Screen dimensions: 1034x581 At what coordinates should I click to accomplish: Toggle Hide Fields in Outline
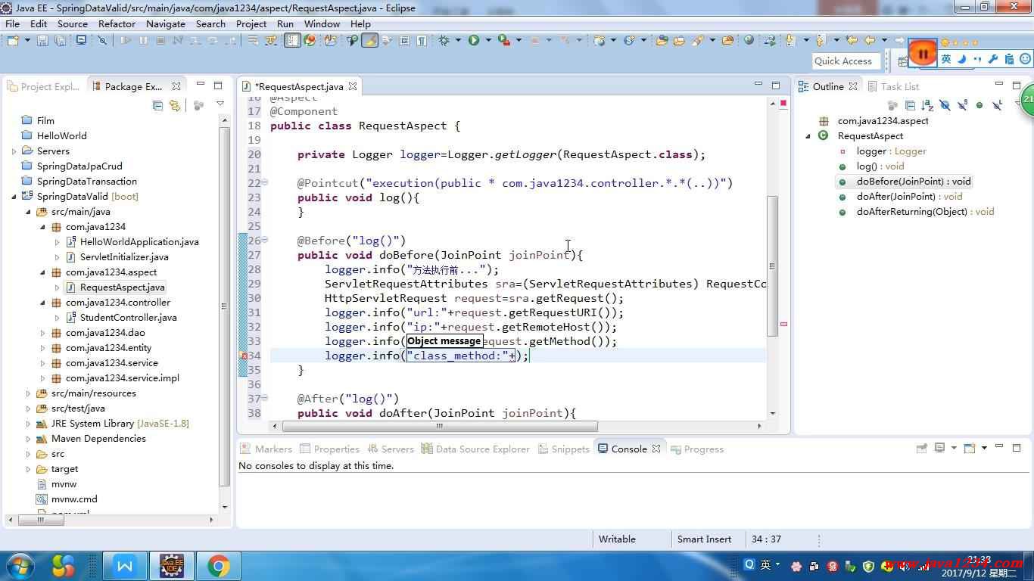pos(945,105)
